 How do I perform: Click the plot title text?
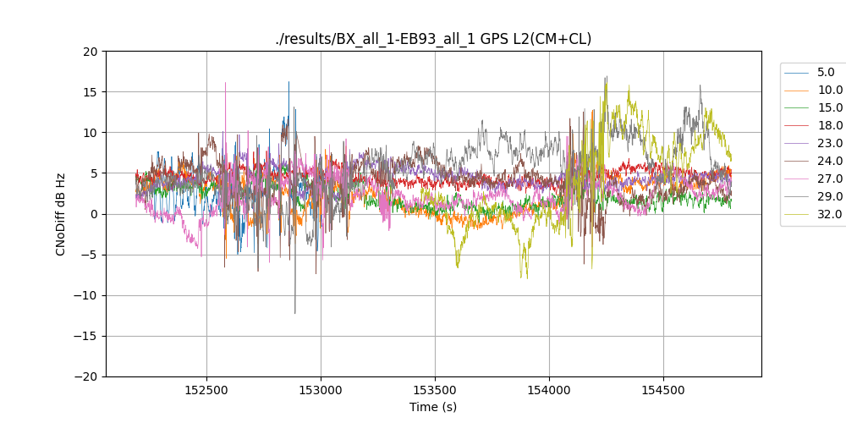(433, 39)
